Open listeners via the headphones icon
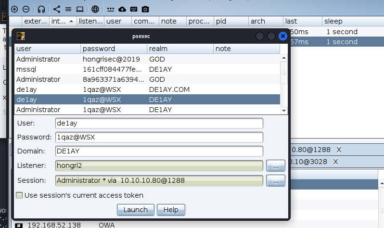Image resolution: width=384 pixels, height=228 pixels. coord(41,9)
